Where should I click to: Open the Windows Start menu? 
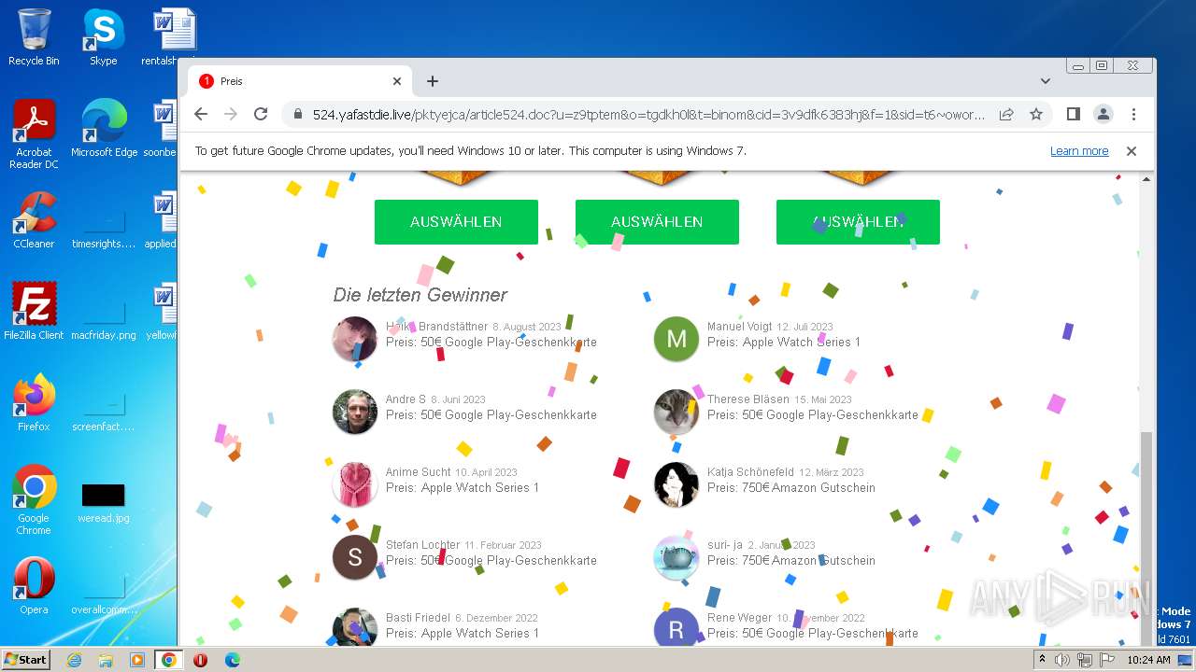(26, 660)
